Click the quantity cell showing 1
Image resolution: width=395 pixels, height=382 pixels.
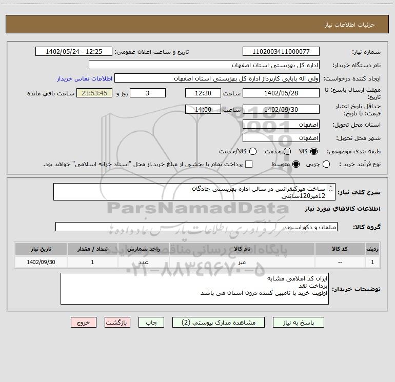pos(92,262)
